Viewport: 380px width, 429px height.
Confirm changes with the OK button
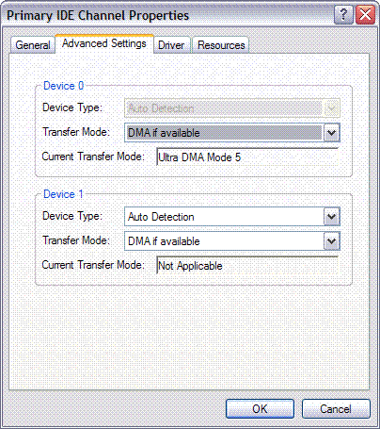coord(260,409)
